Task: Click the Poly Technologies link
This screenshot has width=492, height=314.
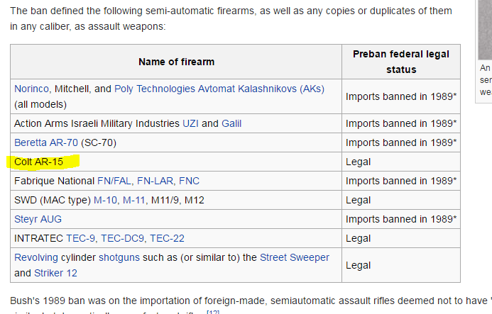Action: (155, 89)
